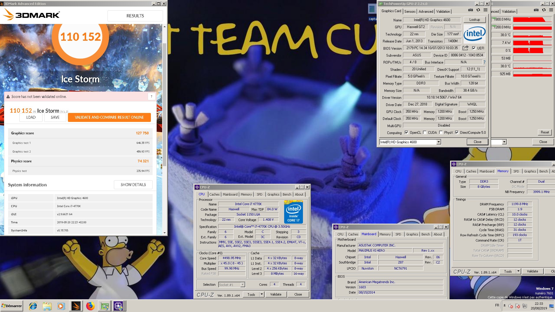Click the 3DMark scrollbar down arrow
Image resolution: width=555 pixels, height=312 pixels.
click(x=164, y=233)
